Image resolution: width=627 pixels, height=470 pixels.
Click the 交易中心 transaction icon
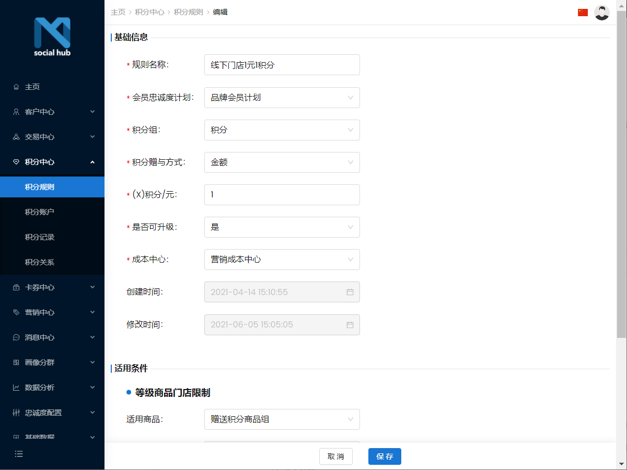[x=17, y=137]
